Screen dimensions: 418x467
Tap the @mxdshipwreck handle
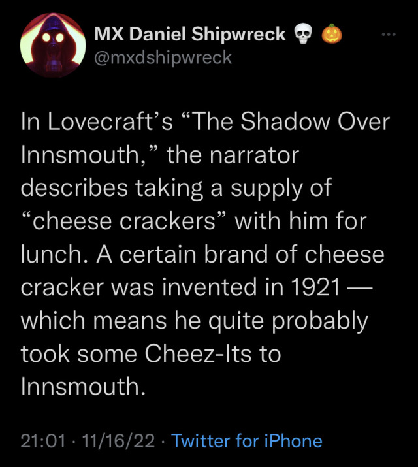(163, 57)
